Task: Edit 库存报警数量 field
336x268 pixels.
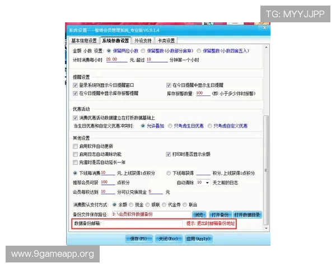Action: [203, 93]
